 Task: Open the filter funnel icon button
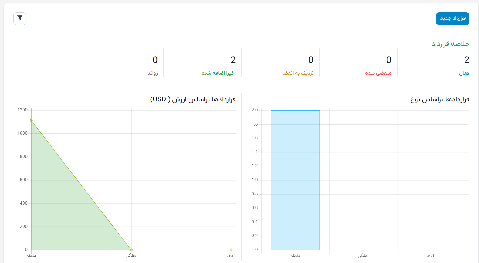(20, 19)
